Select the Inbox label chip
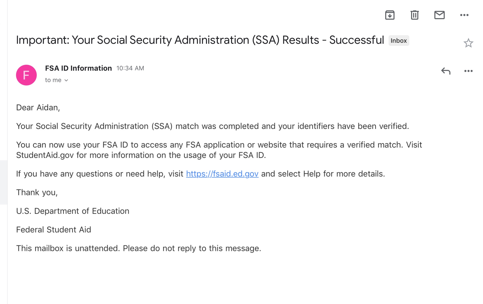483x304 pixels. coord(399,41)
